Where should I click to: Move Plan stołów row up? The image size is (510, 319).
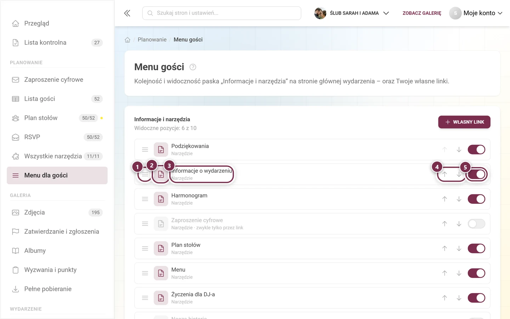click(444, 248)
